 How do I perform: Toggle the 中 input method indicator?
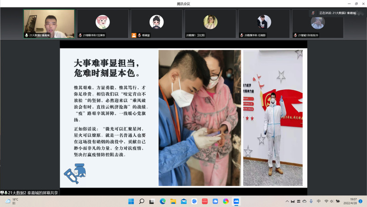pos(319,201)
